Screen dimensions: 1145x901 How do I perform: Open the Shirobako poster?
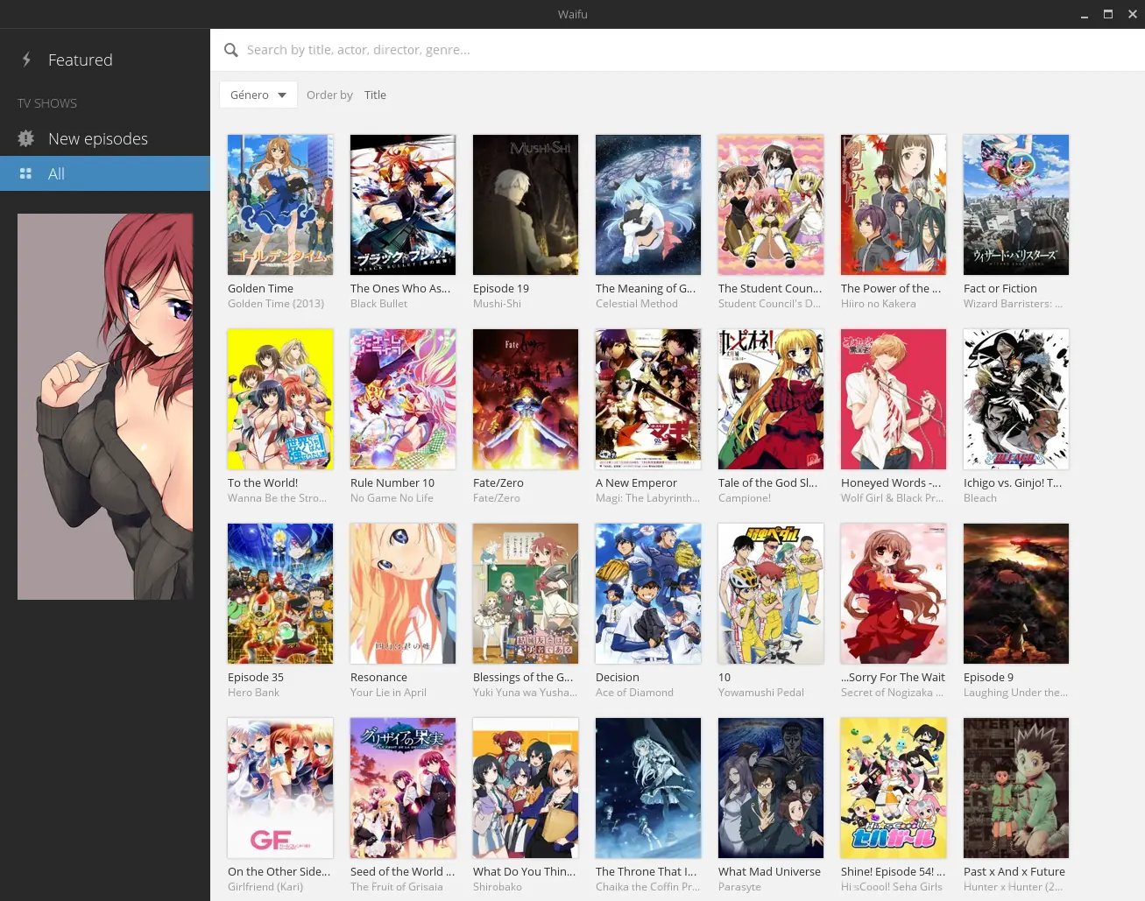(526, 788)
